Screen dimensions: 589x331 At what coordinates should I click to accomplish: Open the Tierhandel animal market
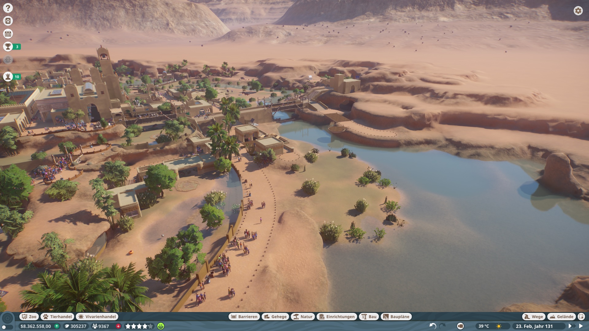click(x=57, y=317)
